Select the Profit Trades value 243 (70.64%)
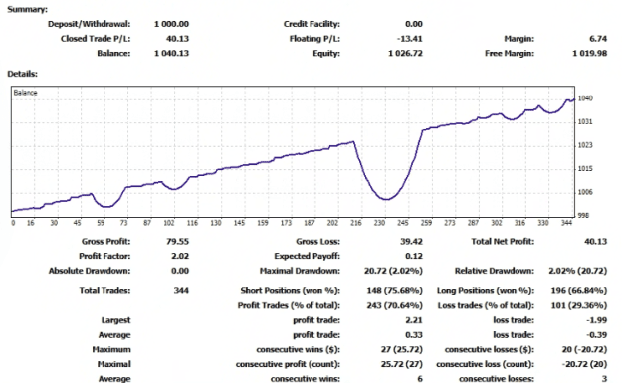Image resolution: width=622 pixels, height=383 pixels. [394, 305]
